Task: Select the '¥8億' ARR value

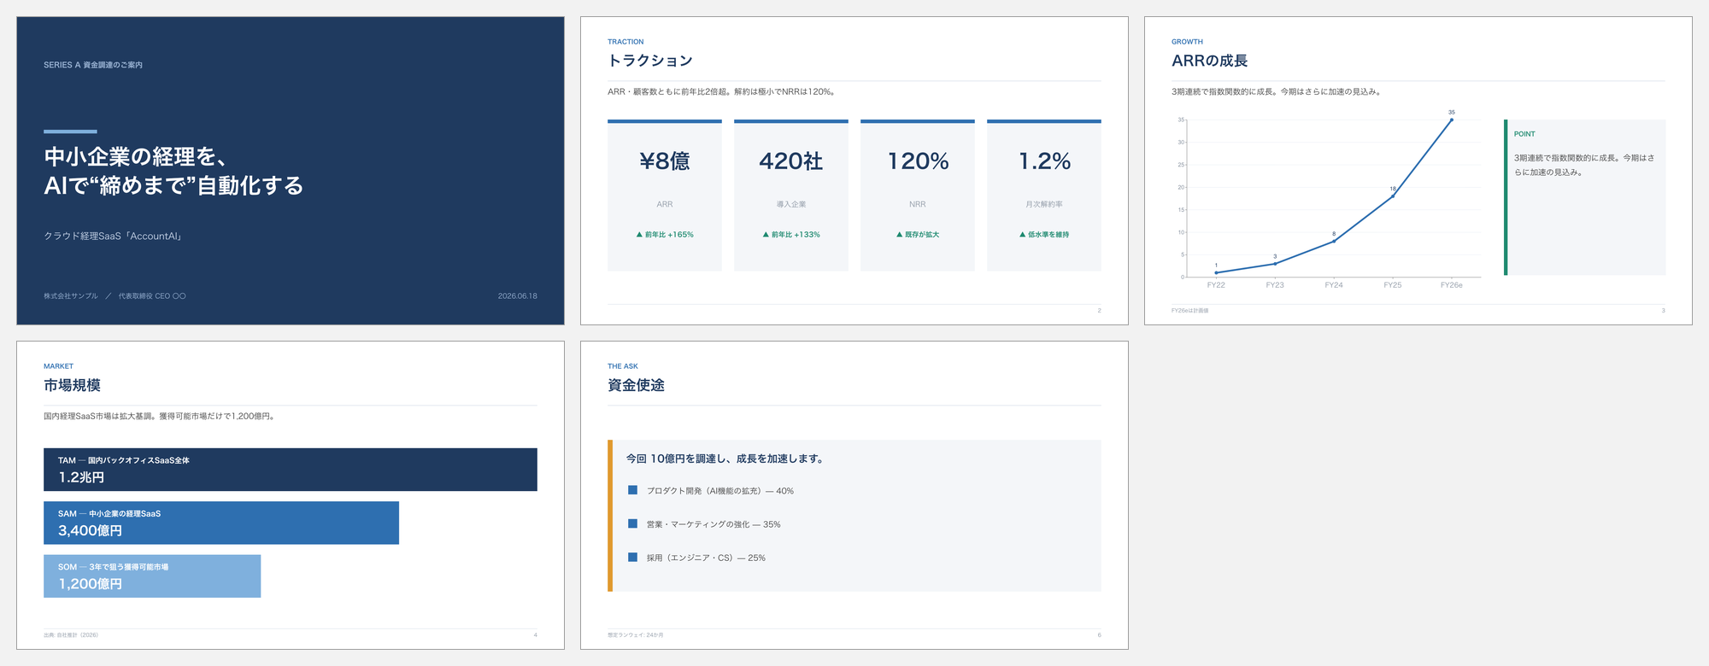Action: pyautogui.click(x=665, y=161)
